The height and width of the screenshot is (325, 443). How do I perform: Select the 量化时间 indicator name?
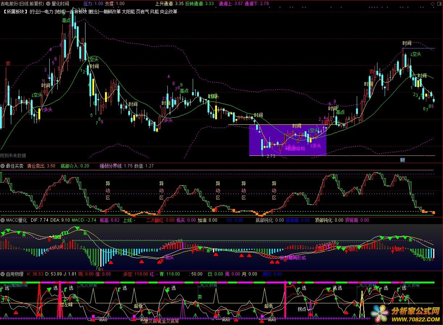click(x=60, y=4)
